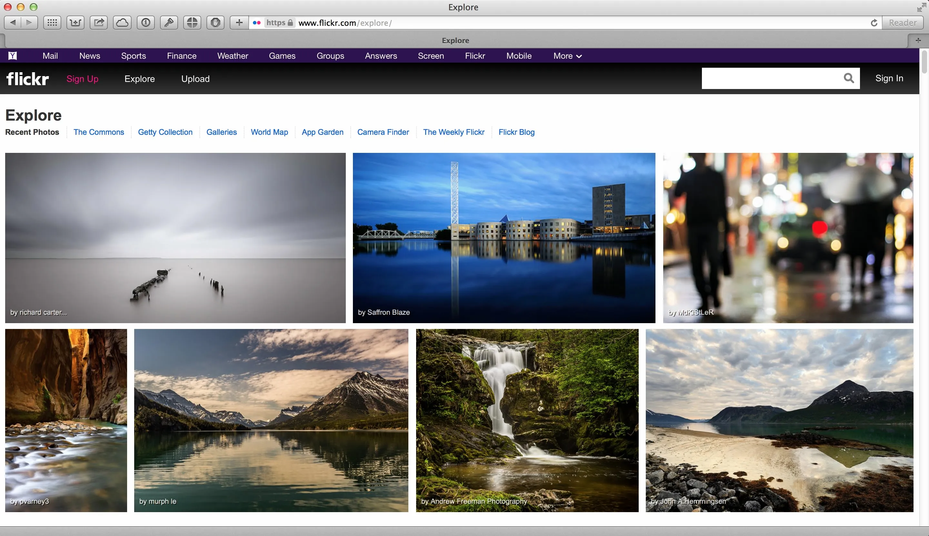Select the Explore tab in the tab bar
The width and height of the screenshot is (929, 536).
click(455, 41)
